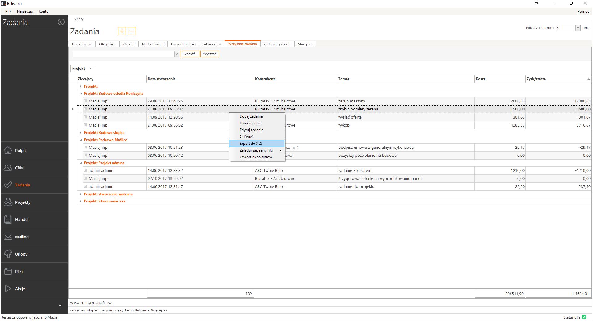This screenshot has width=593, height=321.
Task: Expand the Budowa słupka project group
Action: pyautogui.click(x=81, y=133)
